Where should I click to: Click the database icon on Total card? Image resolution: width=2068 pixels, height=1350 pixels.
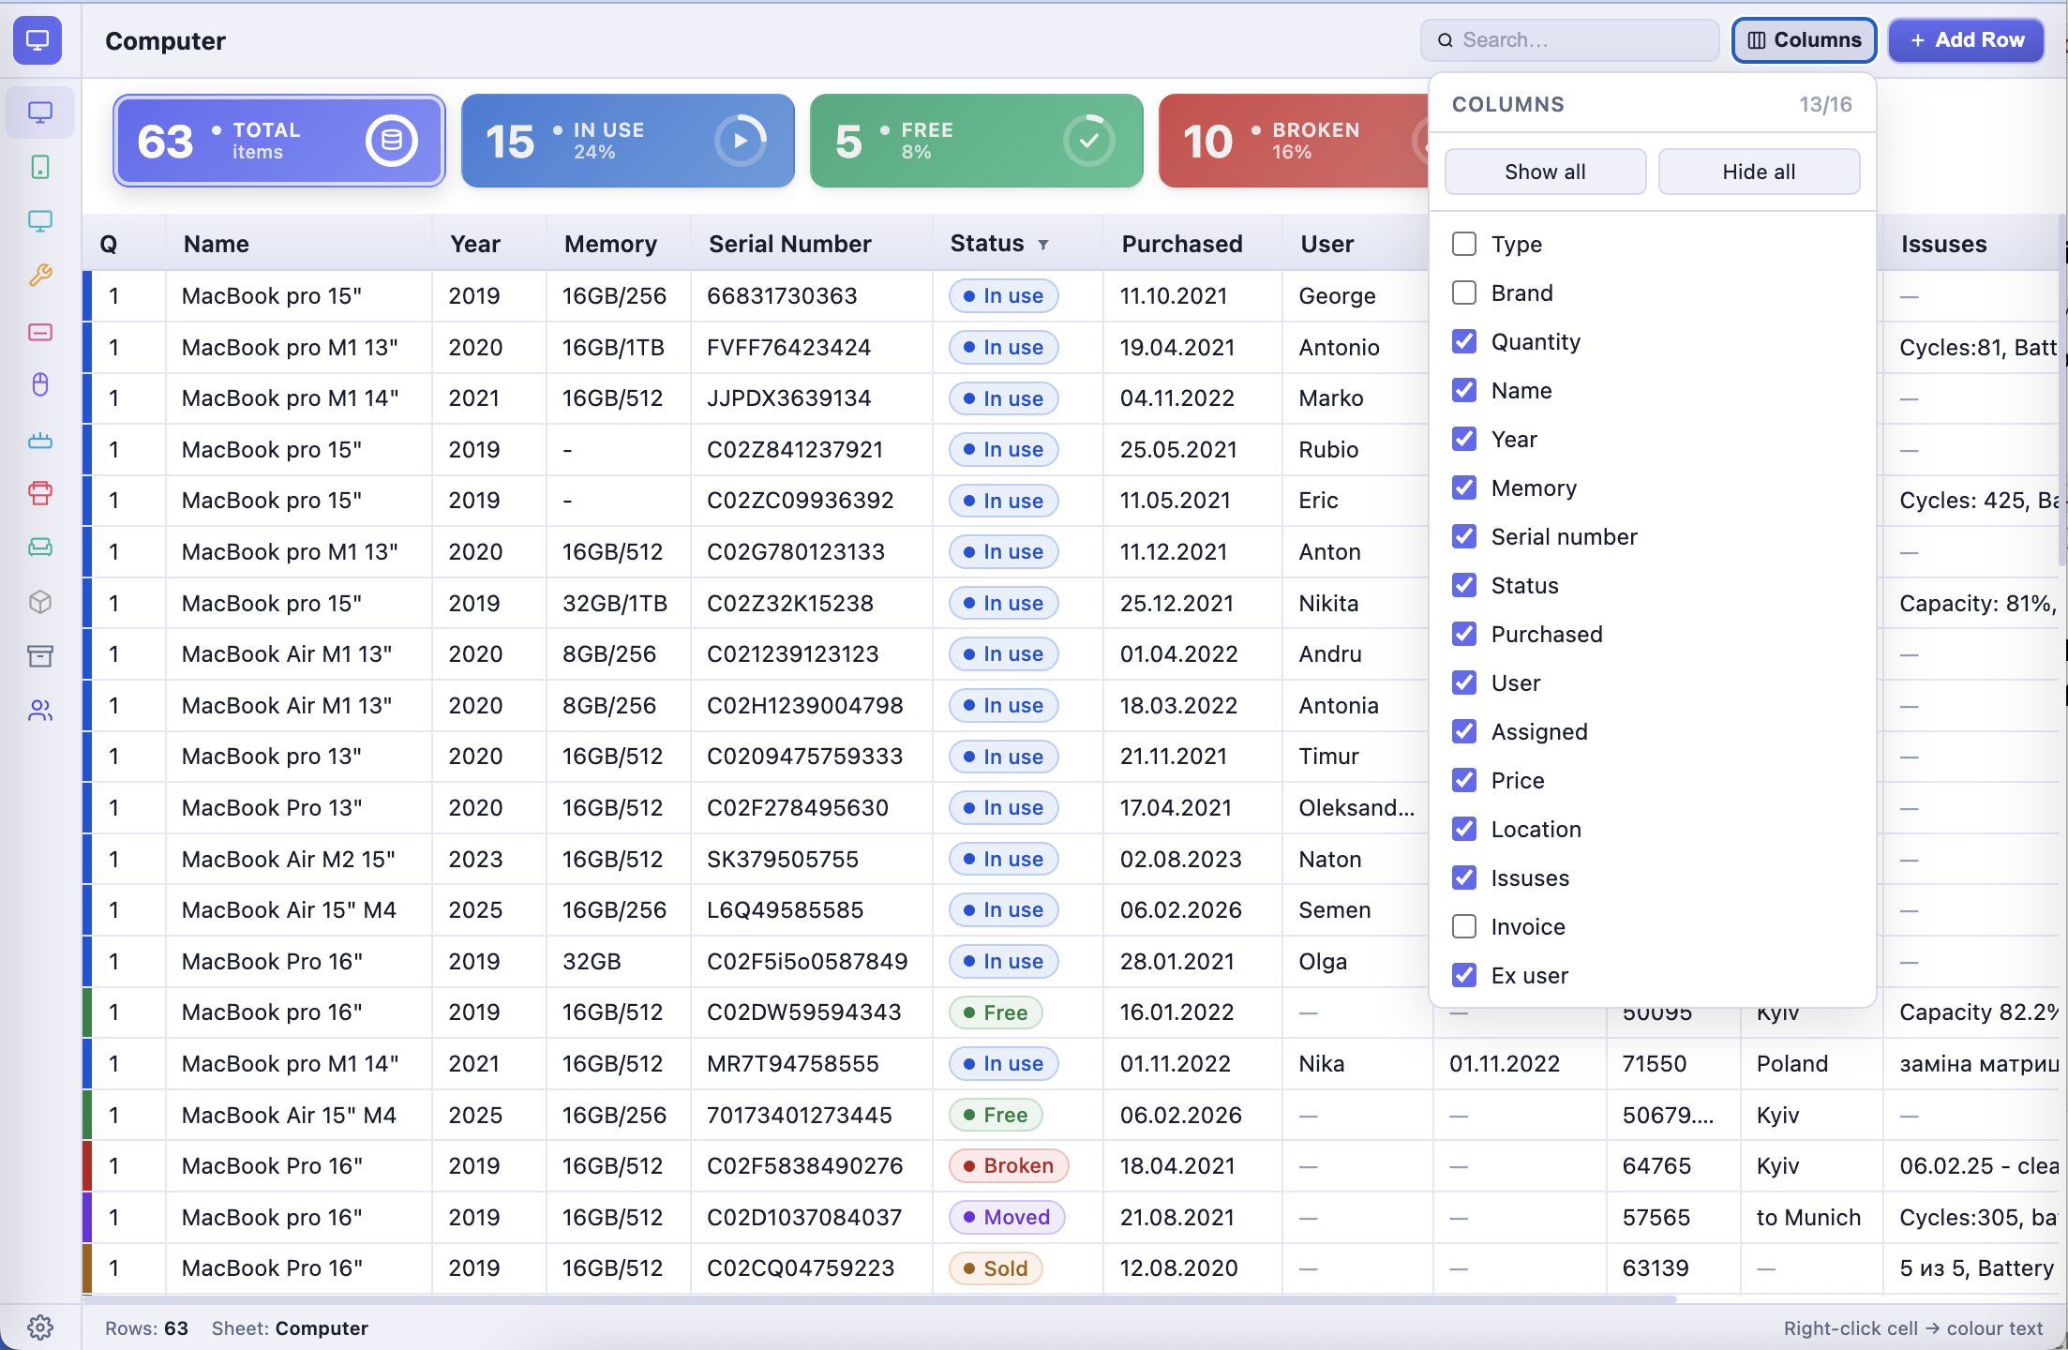pos(391,141)
